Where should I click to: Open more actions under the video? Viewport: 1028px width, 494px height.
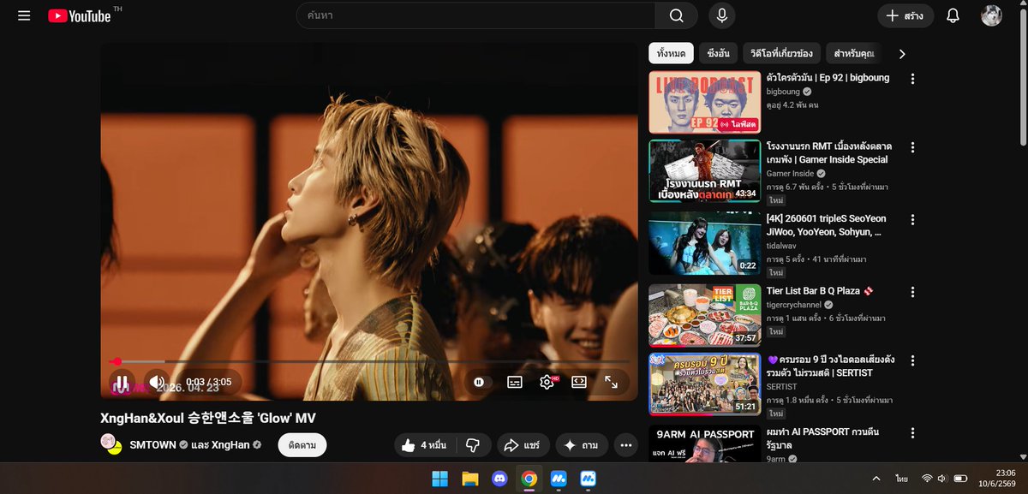(626, 445)
